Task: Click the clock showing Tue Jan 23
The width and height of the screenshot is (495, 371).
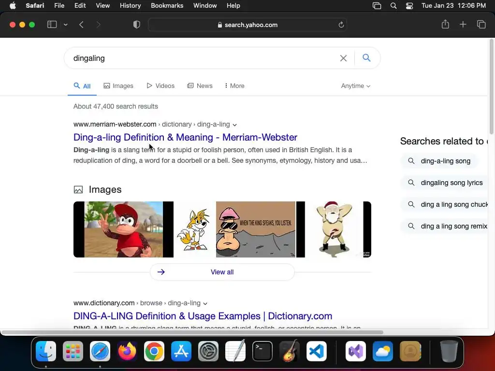Action: (453, 6)
